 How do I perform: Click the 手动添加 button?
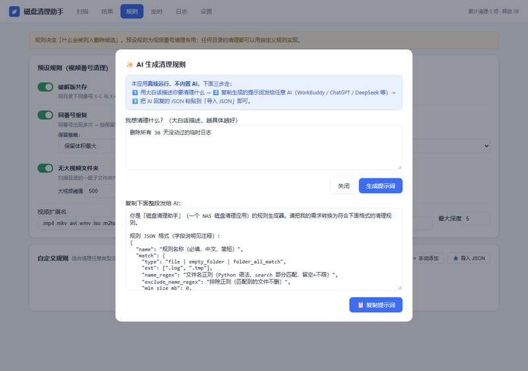pos(426,258)
